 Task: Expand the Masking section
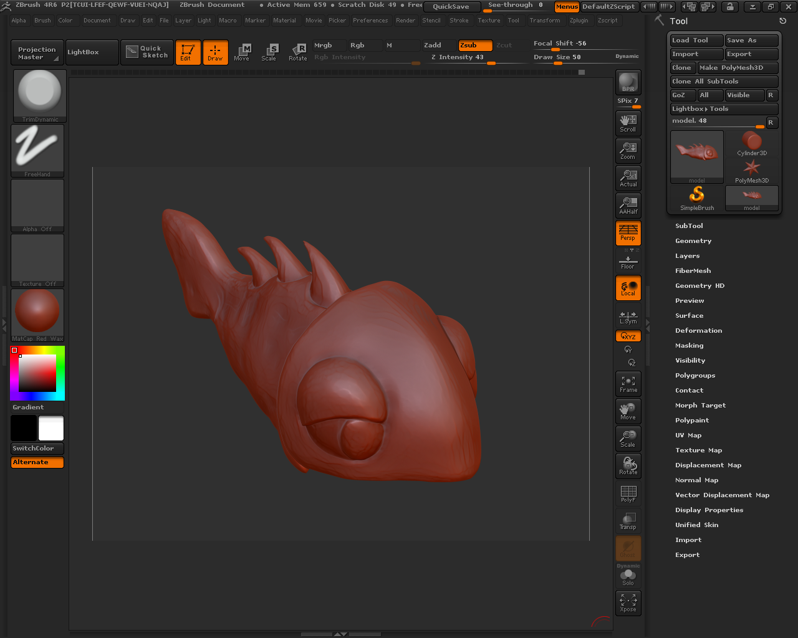[x=689, y=346]
